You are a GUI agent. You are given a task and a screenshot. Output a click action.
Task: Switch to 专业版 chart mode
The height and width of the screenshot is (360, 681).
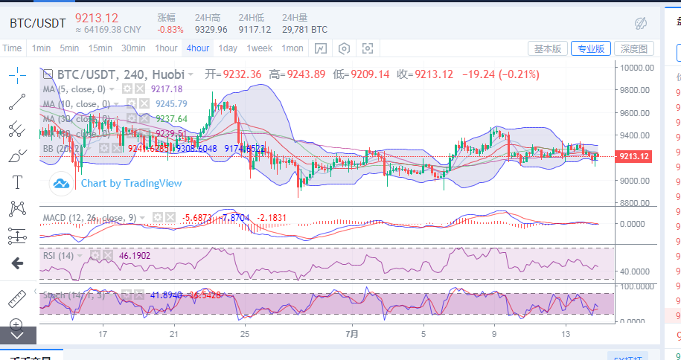tap(591, 48)
